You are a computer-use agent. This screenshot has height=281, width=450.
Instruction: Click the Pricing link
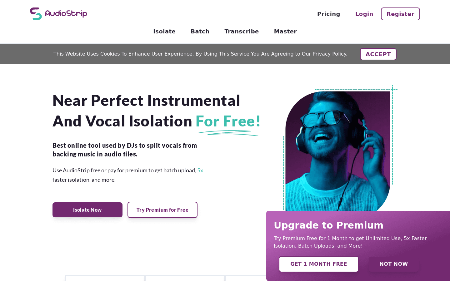pos(328,14)
